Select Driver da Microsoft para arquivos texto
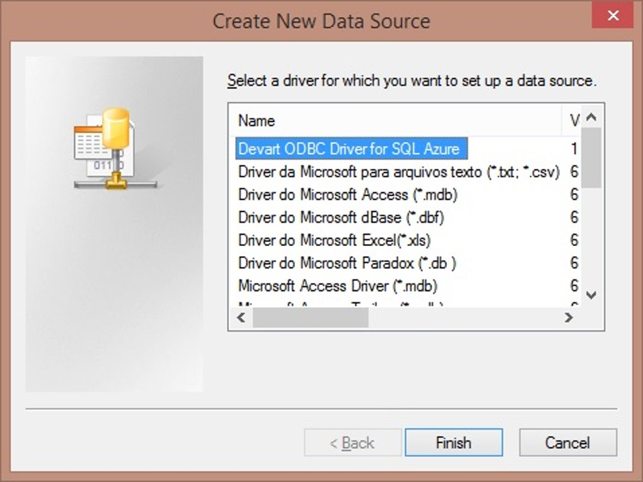643x482 pixels. 398,172
